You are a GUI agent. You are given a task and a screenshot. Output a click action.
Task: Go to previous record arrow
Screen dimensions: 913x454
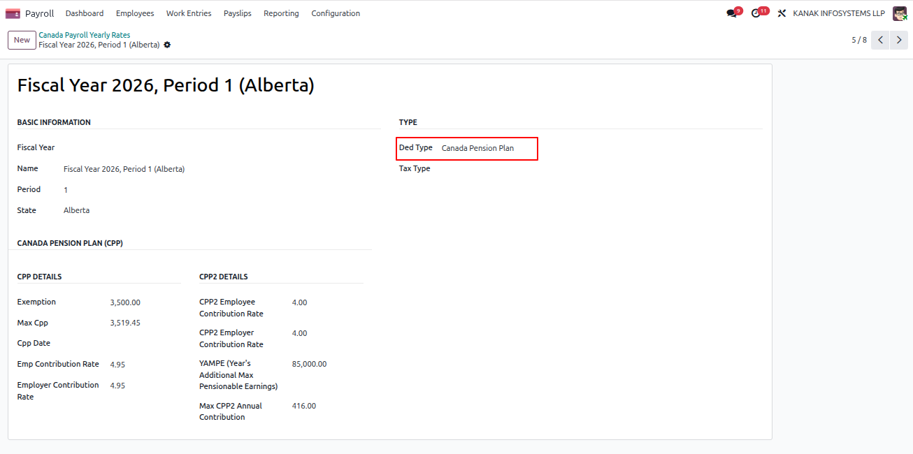coord(881,40)
